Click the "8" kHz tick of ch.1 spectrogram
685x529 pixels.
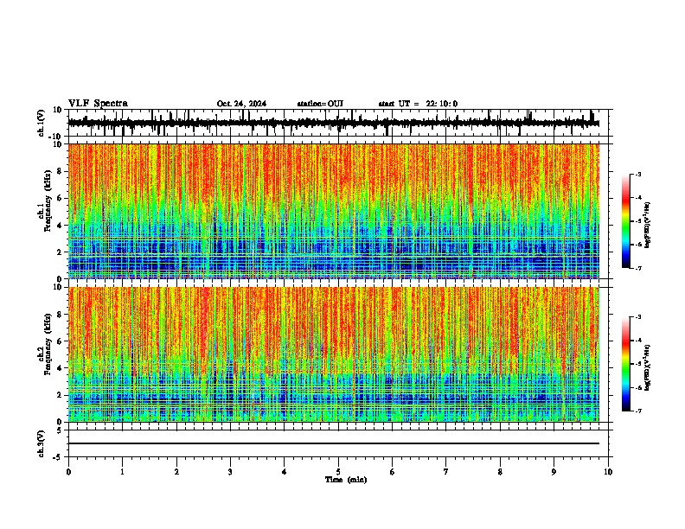click(x=60, y=171)
